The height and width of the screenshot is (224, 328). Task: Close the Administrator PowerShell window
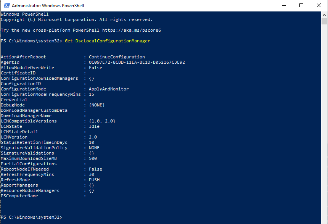pyautogui.click(x=319, y=6)
